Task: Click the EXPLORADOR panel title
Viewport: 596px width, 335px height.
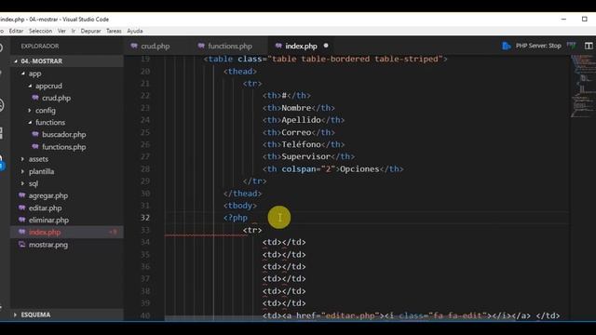Action: pyautogui.click(x=40, y=47)
